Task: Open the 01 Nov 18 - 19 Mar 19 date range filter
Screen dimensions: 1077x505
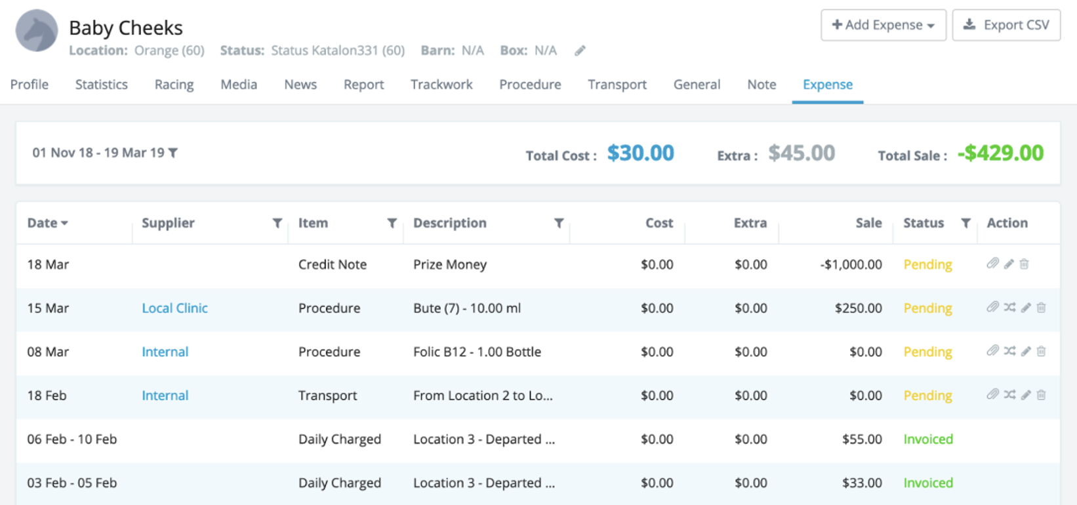Action: [105, 153]
